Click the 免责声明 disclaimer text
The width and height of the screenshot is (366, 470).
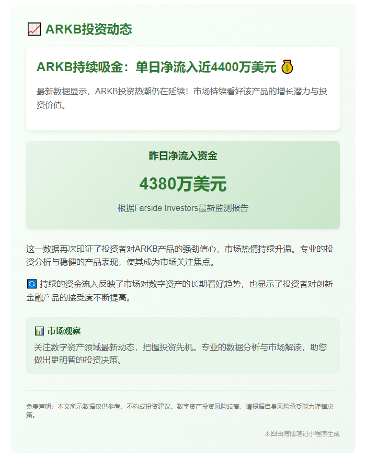click(180, 411)
